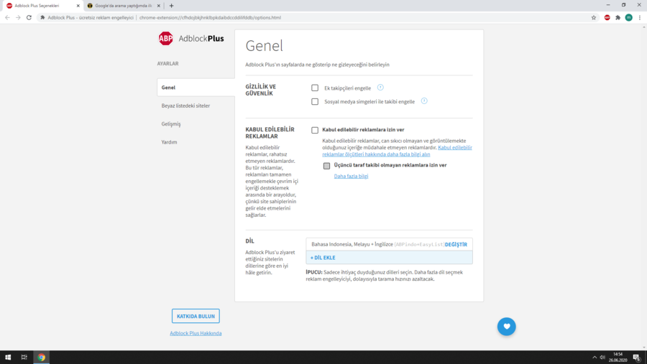Image resolution: width=647 pixels, height=364 pixels.
Task: Open the taskbar clock and date
Action: [618, 358]
